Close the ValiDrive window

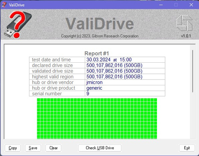click(191, 5)
